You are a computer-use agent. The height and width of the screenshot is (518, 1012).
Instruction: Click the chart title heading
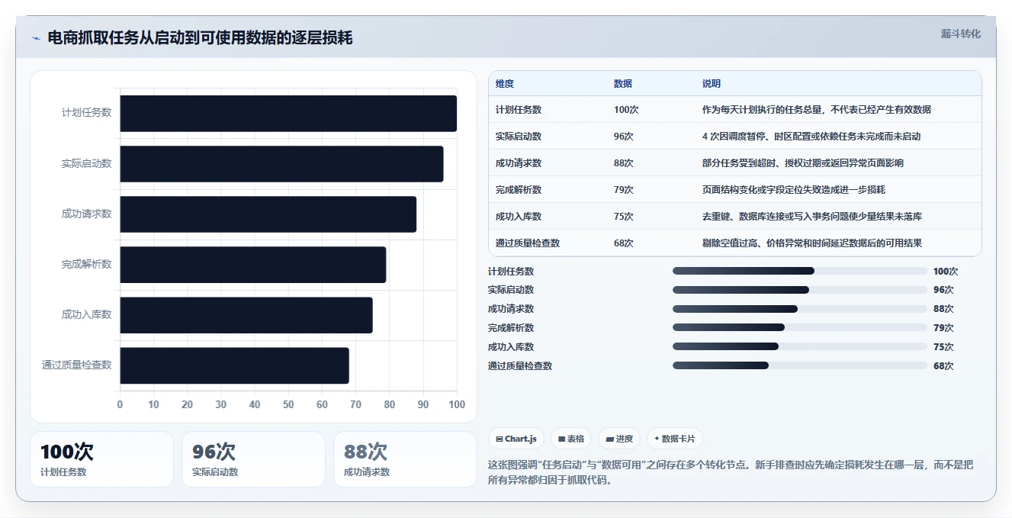(x=200, y=38)
